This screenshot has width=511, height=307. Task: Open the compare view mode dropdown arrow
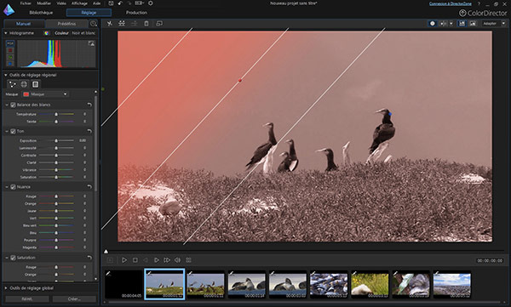tap(451, 24)
